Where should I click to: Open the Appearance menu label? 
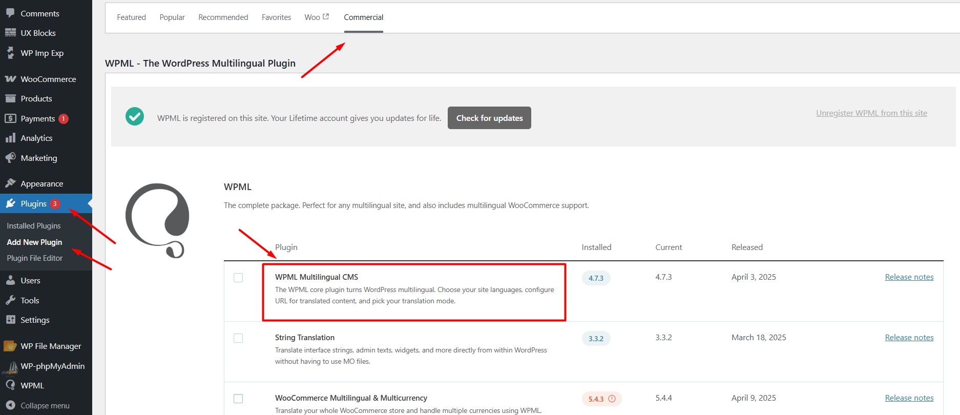pos(42,183)
